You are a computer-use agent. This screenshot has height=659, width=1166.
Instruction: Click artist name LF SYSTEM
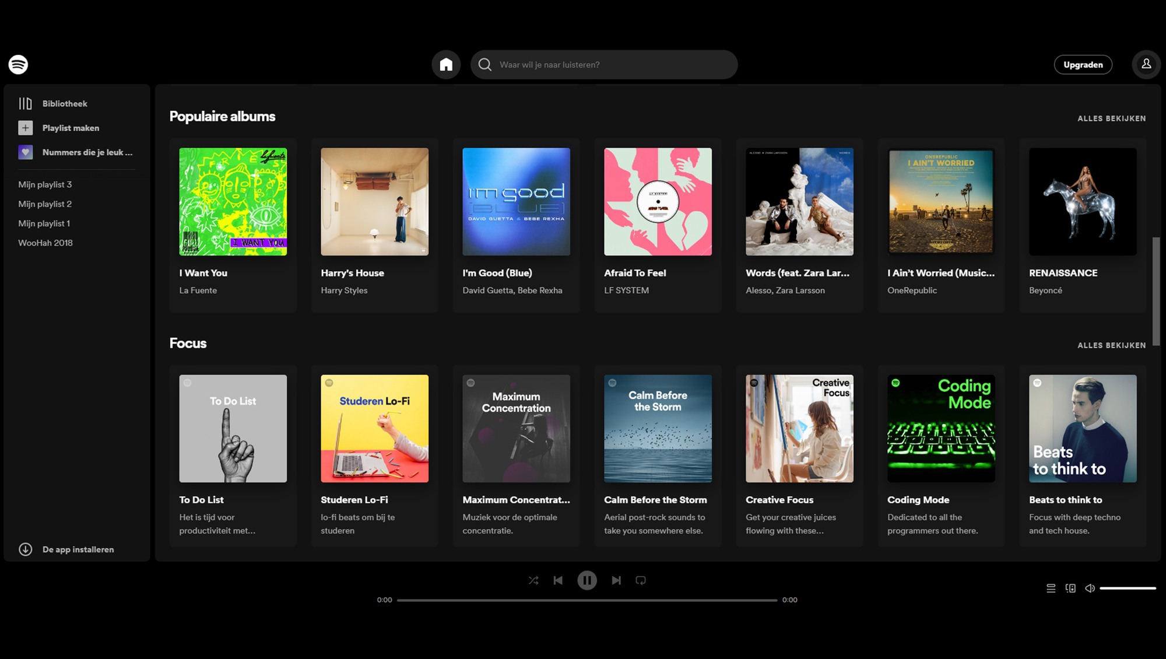pos(626,290)
